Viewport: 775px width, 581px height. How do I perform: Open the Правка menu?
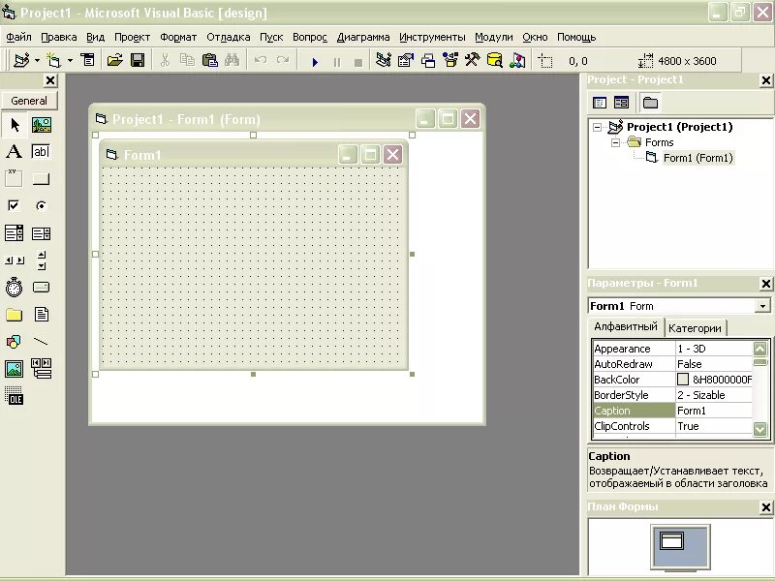(x=59, y=38)
